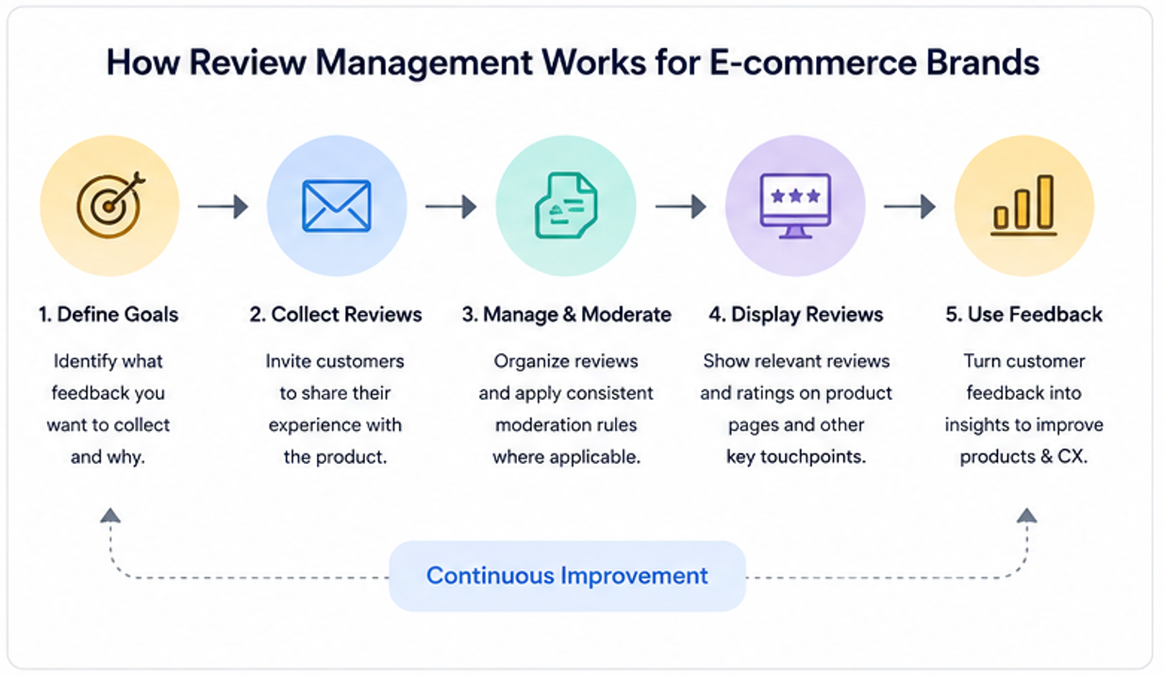Click the main title about Review Management
Image resolution: width=1164 pixels, height=675 pixels.
point(573,63)
